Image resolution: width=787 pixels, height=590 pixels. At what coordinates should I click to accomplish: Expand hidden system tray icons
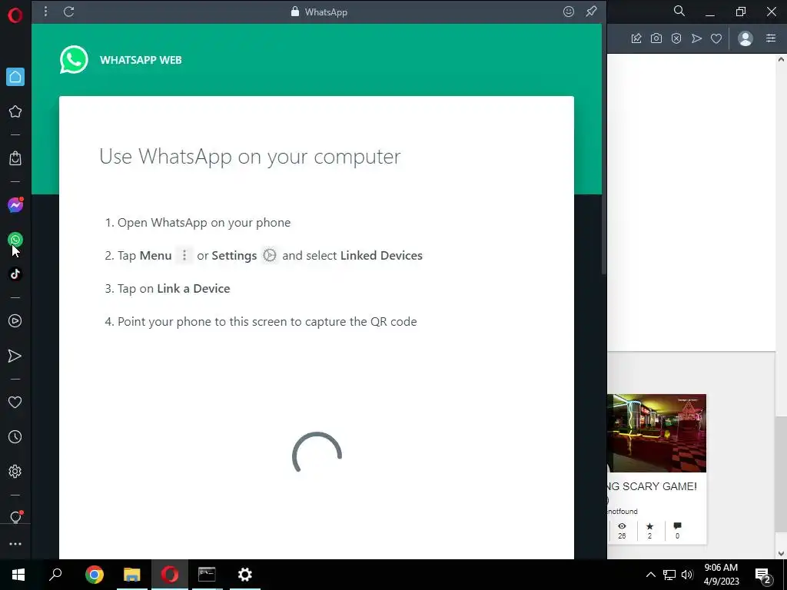click(650, 575)
